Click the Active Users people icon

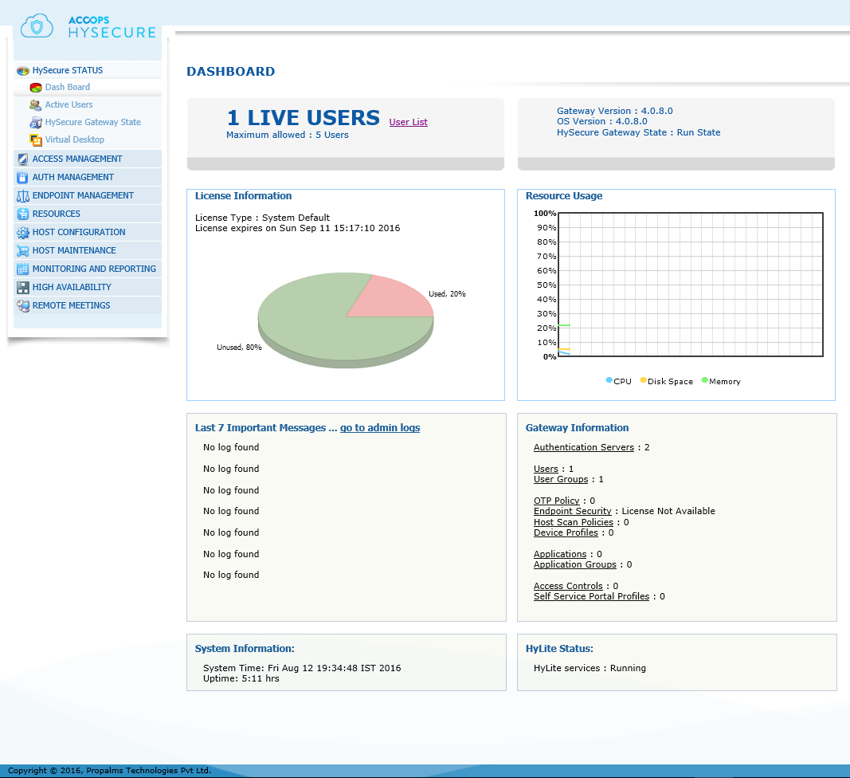tap(36, 104)
